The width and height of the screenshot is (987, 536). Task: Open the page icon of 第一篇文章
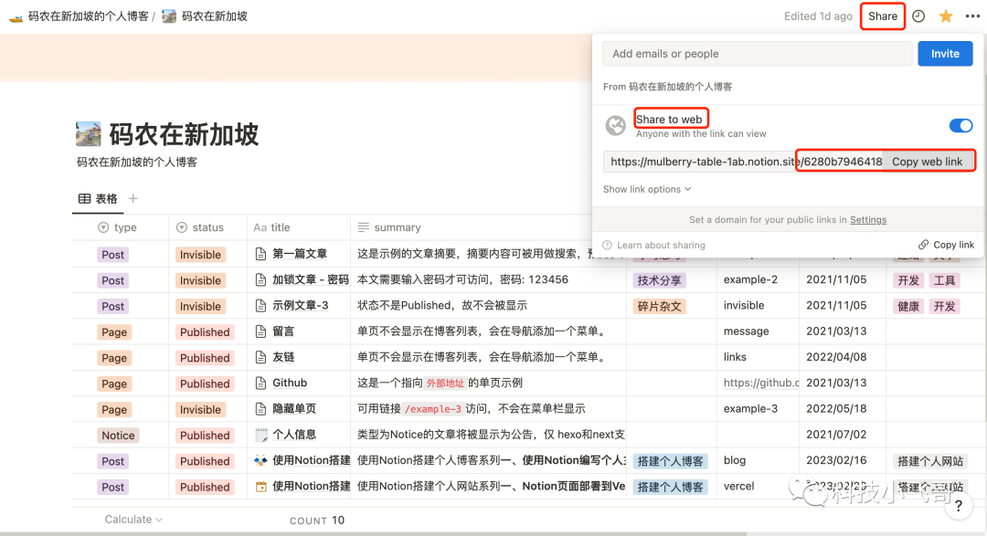click(260, 254)
